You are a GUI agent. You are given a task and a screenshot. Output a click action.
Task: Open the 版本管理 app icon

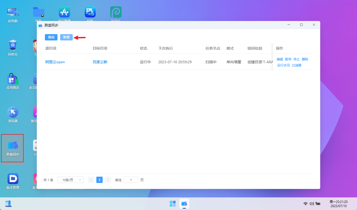[12, 180]
